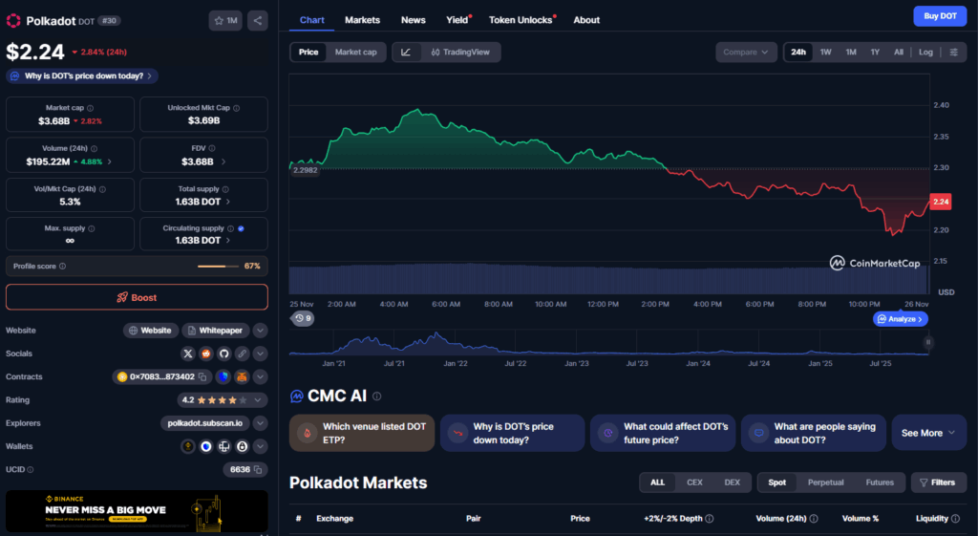This screenshot has height=536, width=978.
Task: Select the 1W chart time range
Action: (825, 53)
